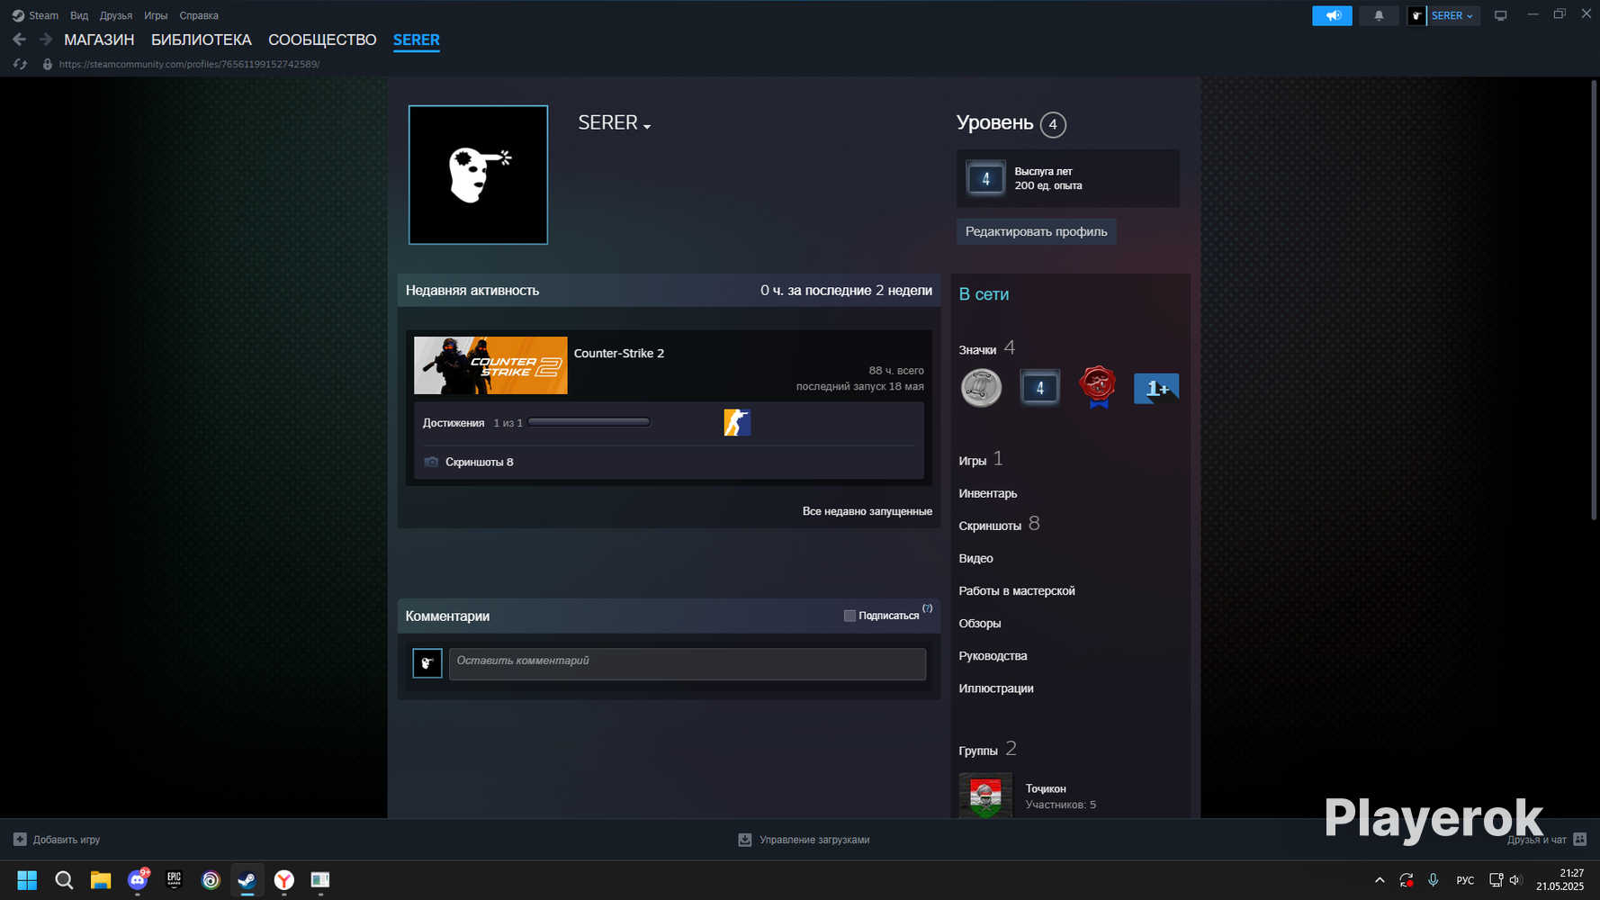Open the bell notifications
Screen dimensions: 1600x900
1379,15
